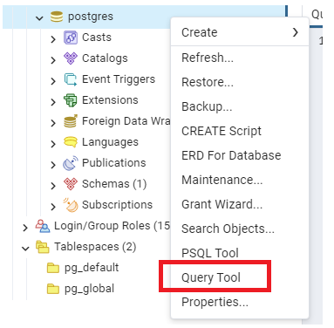This screenshot has height=328, width=334.
Task: Expand the Schemas (1) node
Action: point(53,186)
